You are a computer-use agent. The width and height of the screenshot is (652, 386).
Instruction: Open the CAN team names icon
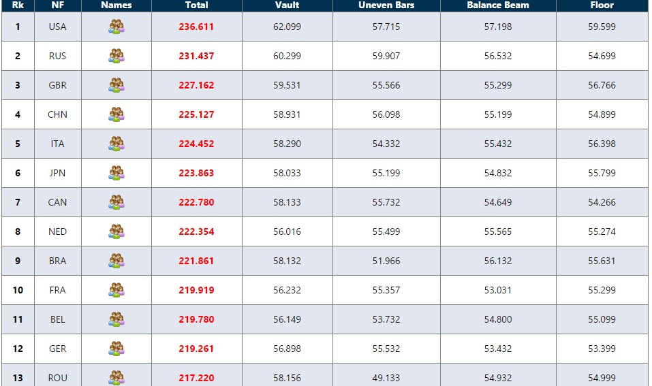coord(117,202)
